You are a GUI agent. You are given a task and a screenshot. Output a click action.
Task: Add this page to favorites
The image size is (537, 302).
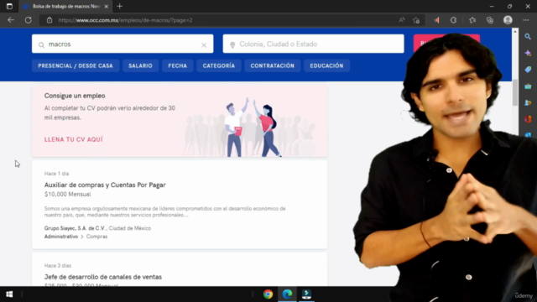point(416,20)
